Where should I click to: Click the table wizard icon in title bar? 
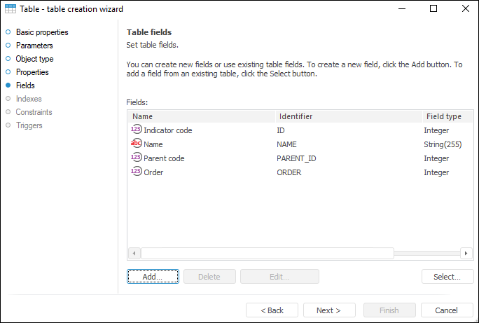click(x=9, y=9)
